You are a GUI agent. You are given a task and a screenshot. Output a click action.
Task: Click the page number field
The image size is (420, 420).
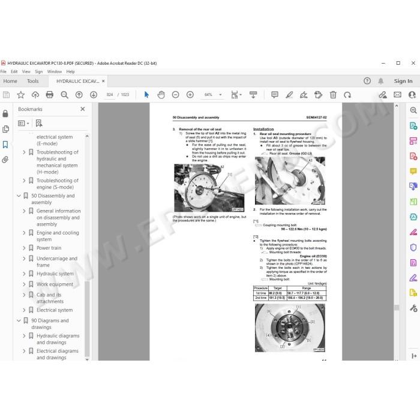coord(110,95)
